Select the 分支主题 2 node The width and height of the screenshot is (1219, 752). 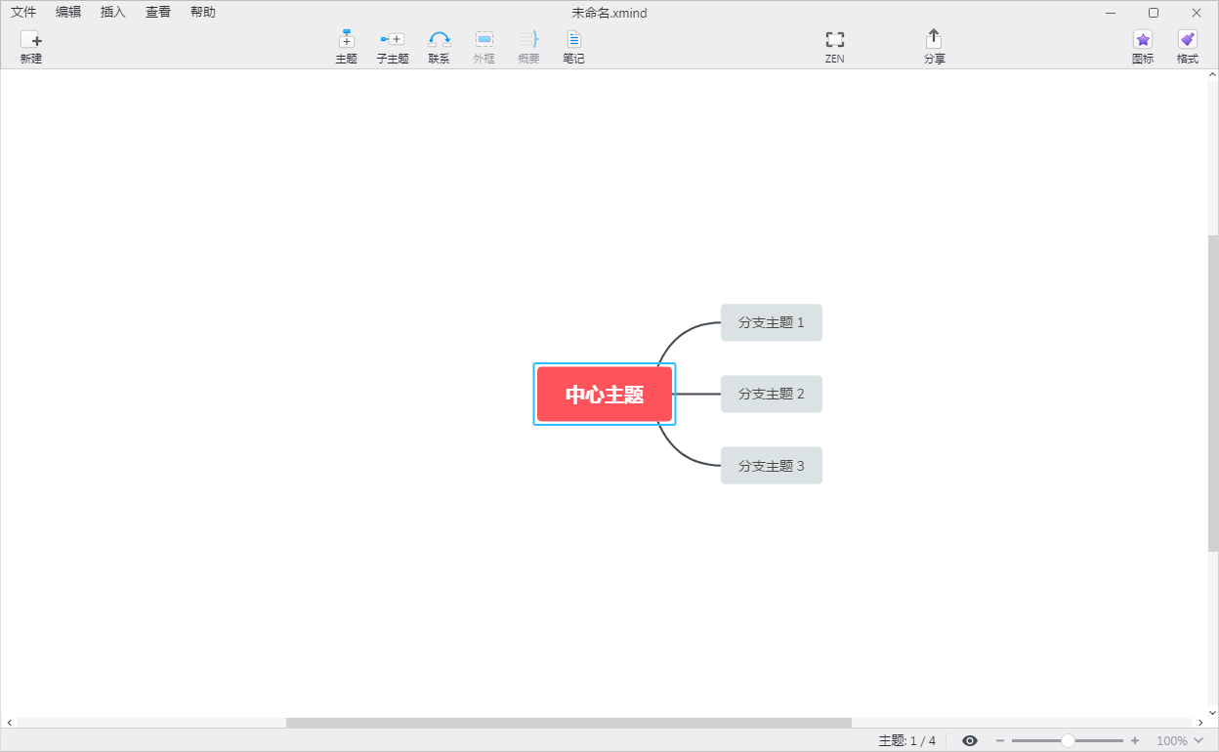point(772,394)
